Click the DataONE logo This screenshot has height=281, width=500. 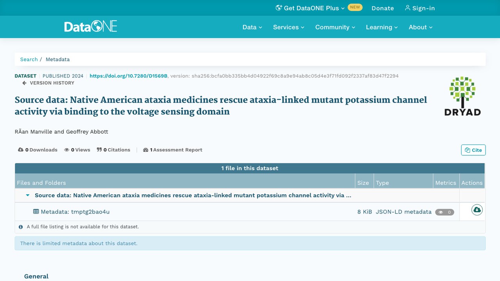pos(91,27)
